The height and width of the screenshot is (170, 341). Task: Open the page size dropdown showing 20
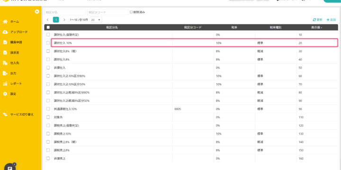pyautogui.click(x=96, y=20)
